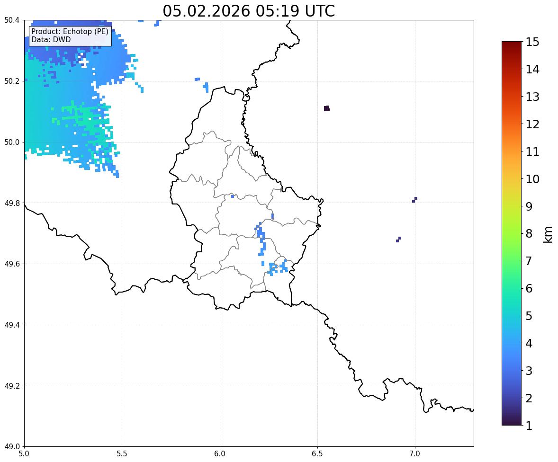Click latitude axis label 50.4
This screenshot has height=462, width=558.
12,20
